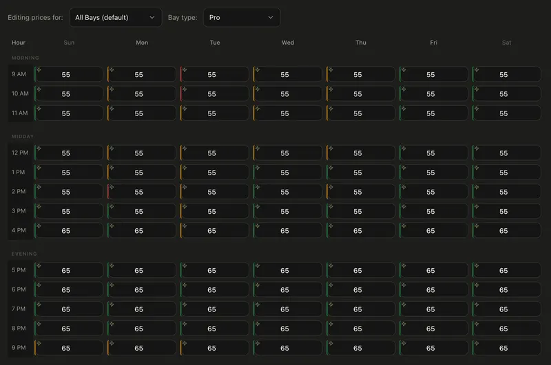Click the 7 PM row label
551x365 pixels.
pyautogui.click(x=19, y=309)
